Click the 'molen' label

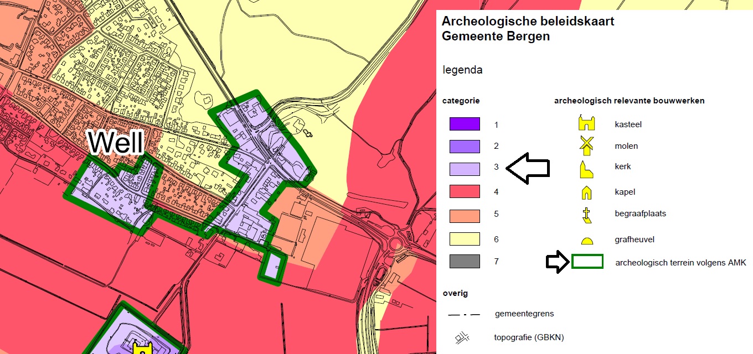coord(626,146)
